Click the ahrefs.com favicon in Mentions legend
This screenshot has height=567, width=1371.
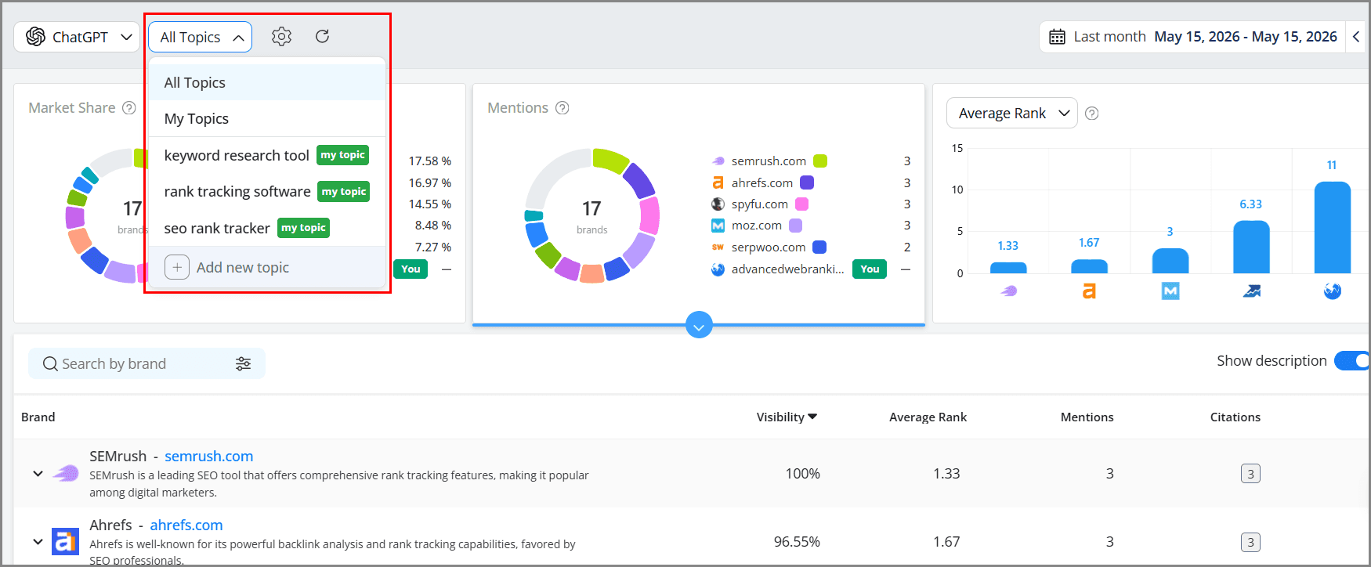718,182
